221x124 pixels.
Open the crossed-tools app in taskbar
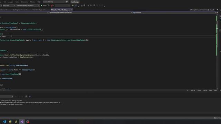coord(16,122)
